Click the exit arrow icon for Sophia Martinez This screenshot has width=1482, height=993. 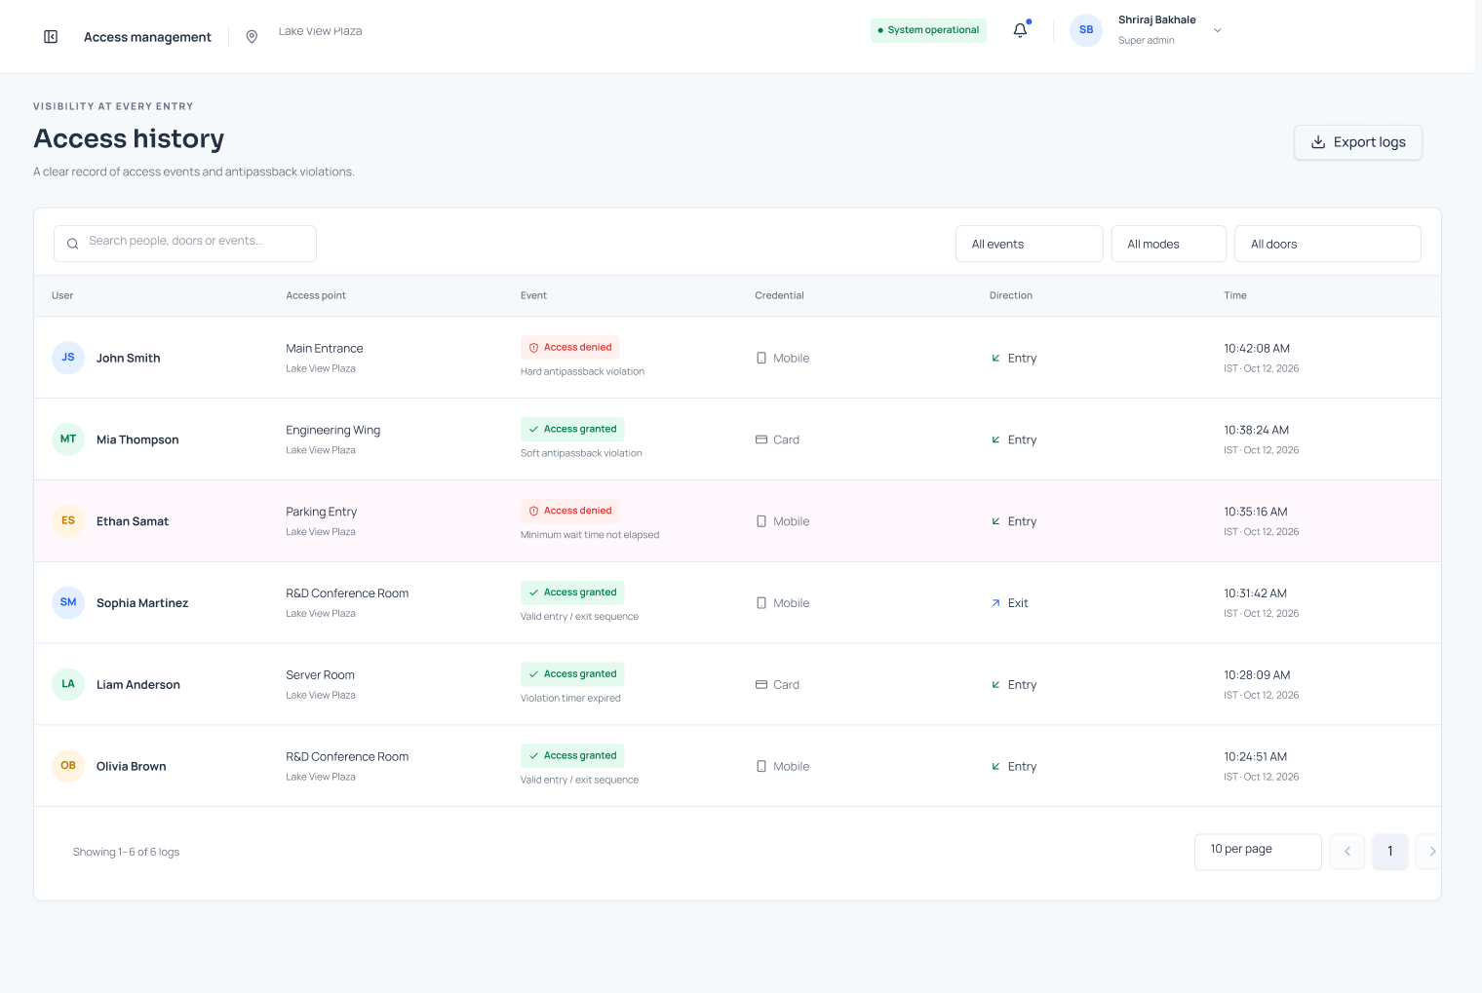pyautogui.click(x=995, y=603)
